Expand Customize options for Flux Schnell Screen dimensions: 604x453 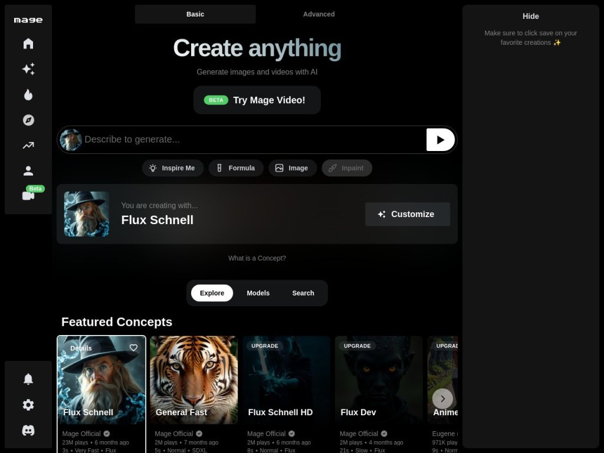[x=407, y=214]
